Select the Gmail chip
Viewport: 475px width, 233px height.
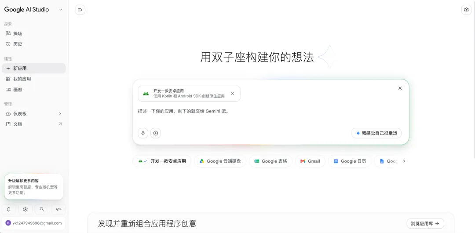(310, 161)
